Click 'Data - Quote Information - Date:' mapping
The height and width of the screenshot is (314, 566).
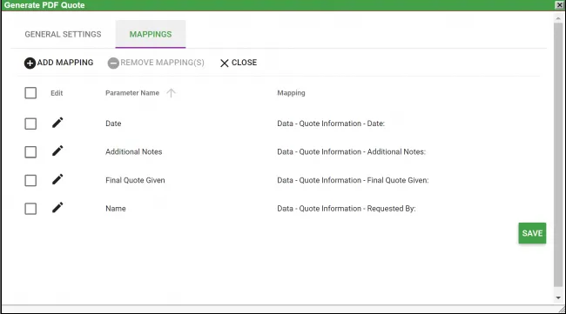pyautogui.click(x=331, y=124)
